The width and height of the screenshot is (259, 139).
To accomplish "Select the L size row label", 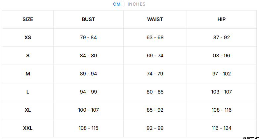I will pyautogui.click(x=28, y=92).
